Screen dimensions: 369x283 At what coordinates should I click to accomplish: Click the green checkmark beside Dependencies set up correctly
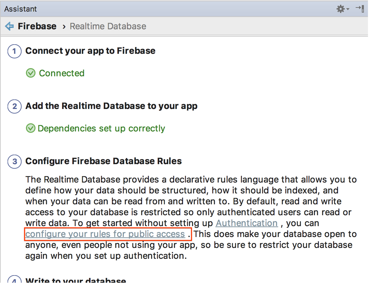point(31,128)
